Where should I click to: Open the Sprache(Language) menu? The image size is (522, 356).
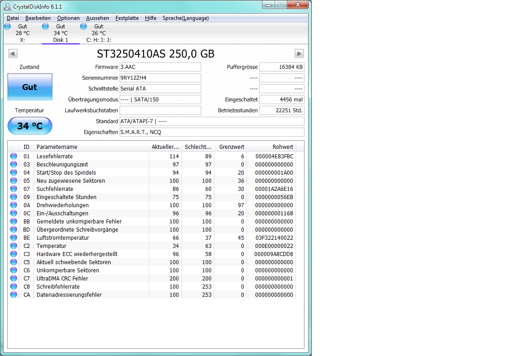click(x=185, y=18)
